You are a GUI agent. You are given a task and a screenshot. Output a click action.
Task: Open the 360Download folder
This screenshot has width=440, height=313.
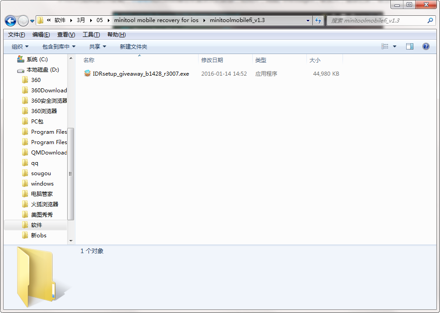tap(49, 91)
